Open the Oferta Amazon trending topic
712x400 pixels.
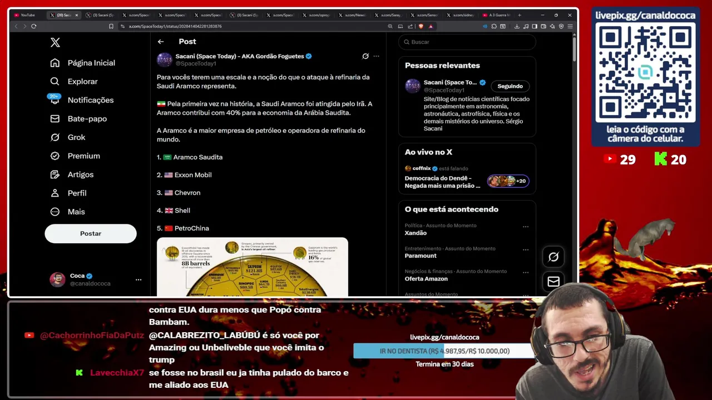[426, 278]
